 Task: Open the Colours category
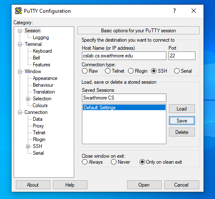point(40,105)
